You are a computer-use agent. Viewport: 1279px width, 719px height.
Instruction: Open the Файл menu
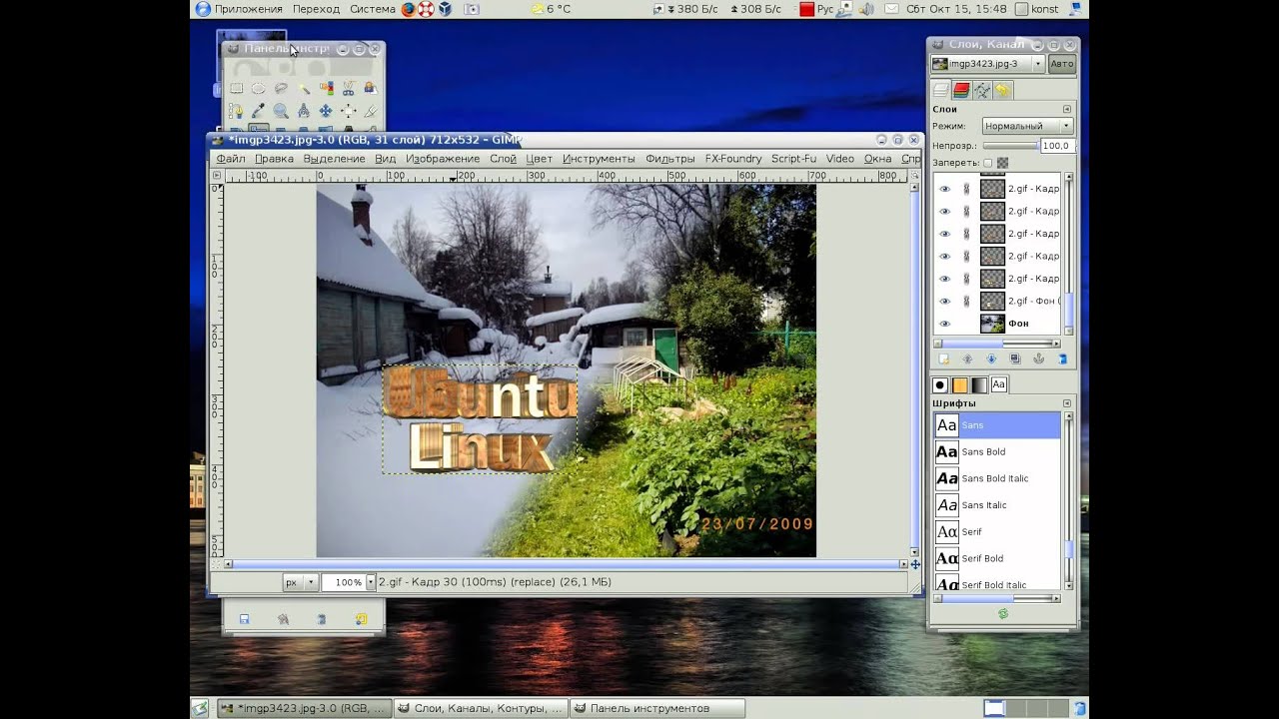(x=231, y=159)
